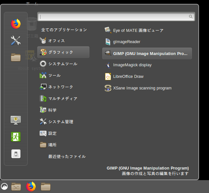Click the LibreOffice Draw icon
The height and width of the screenshot is (193, 209).
click(x=108, y=77)
